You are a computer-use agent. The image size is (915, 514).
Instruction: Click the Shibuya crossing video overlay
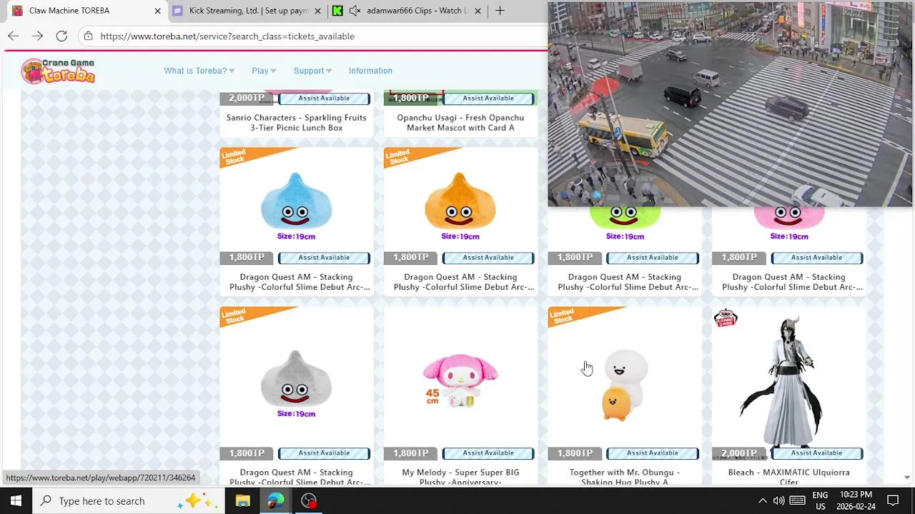coord(730,104)
